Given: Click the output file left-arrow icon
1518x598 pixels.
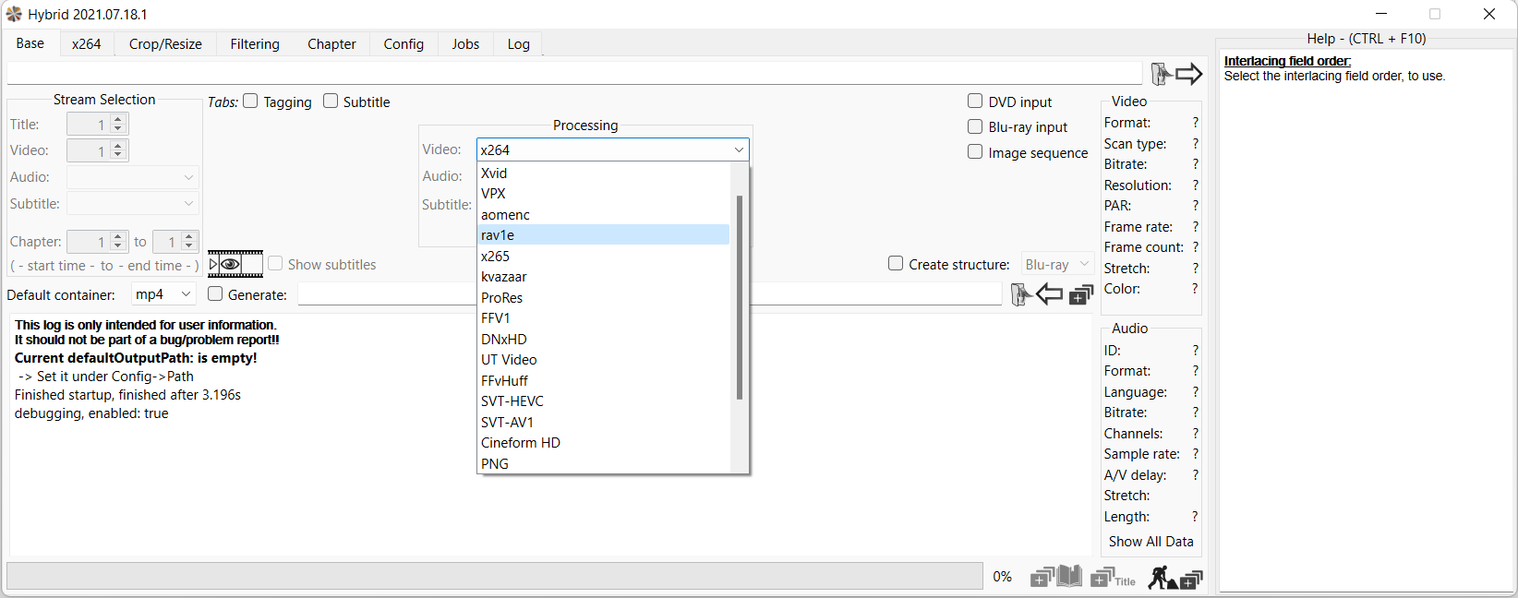Looking at the screenshot, I should (x=1049, y=294).
